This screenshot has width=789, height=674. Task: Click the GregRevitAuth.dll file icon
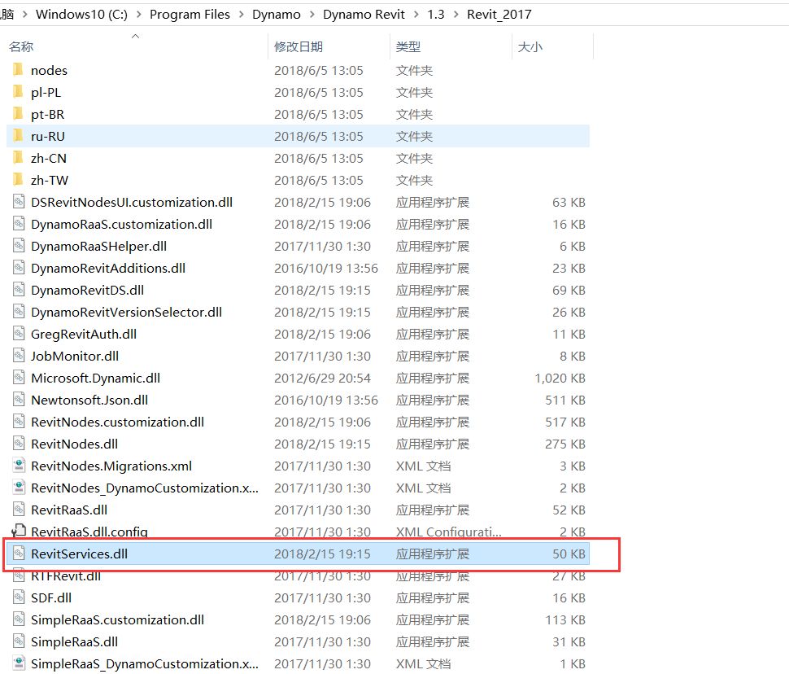(19, 334)
